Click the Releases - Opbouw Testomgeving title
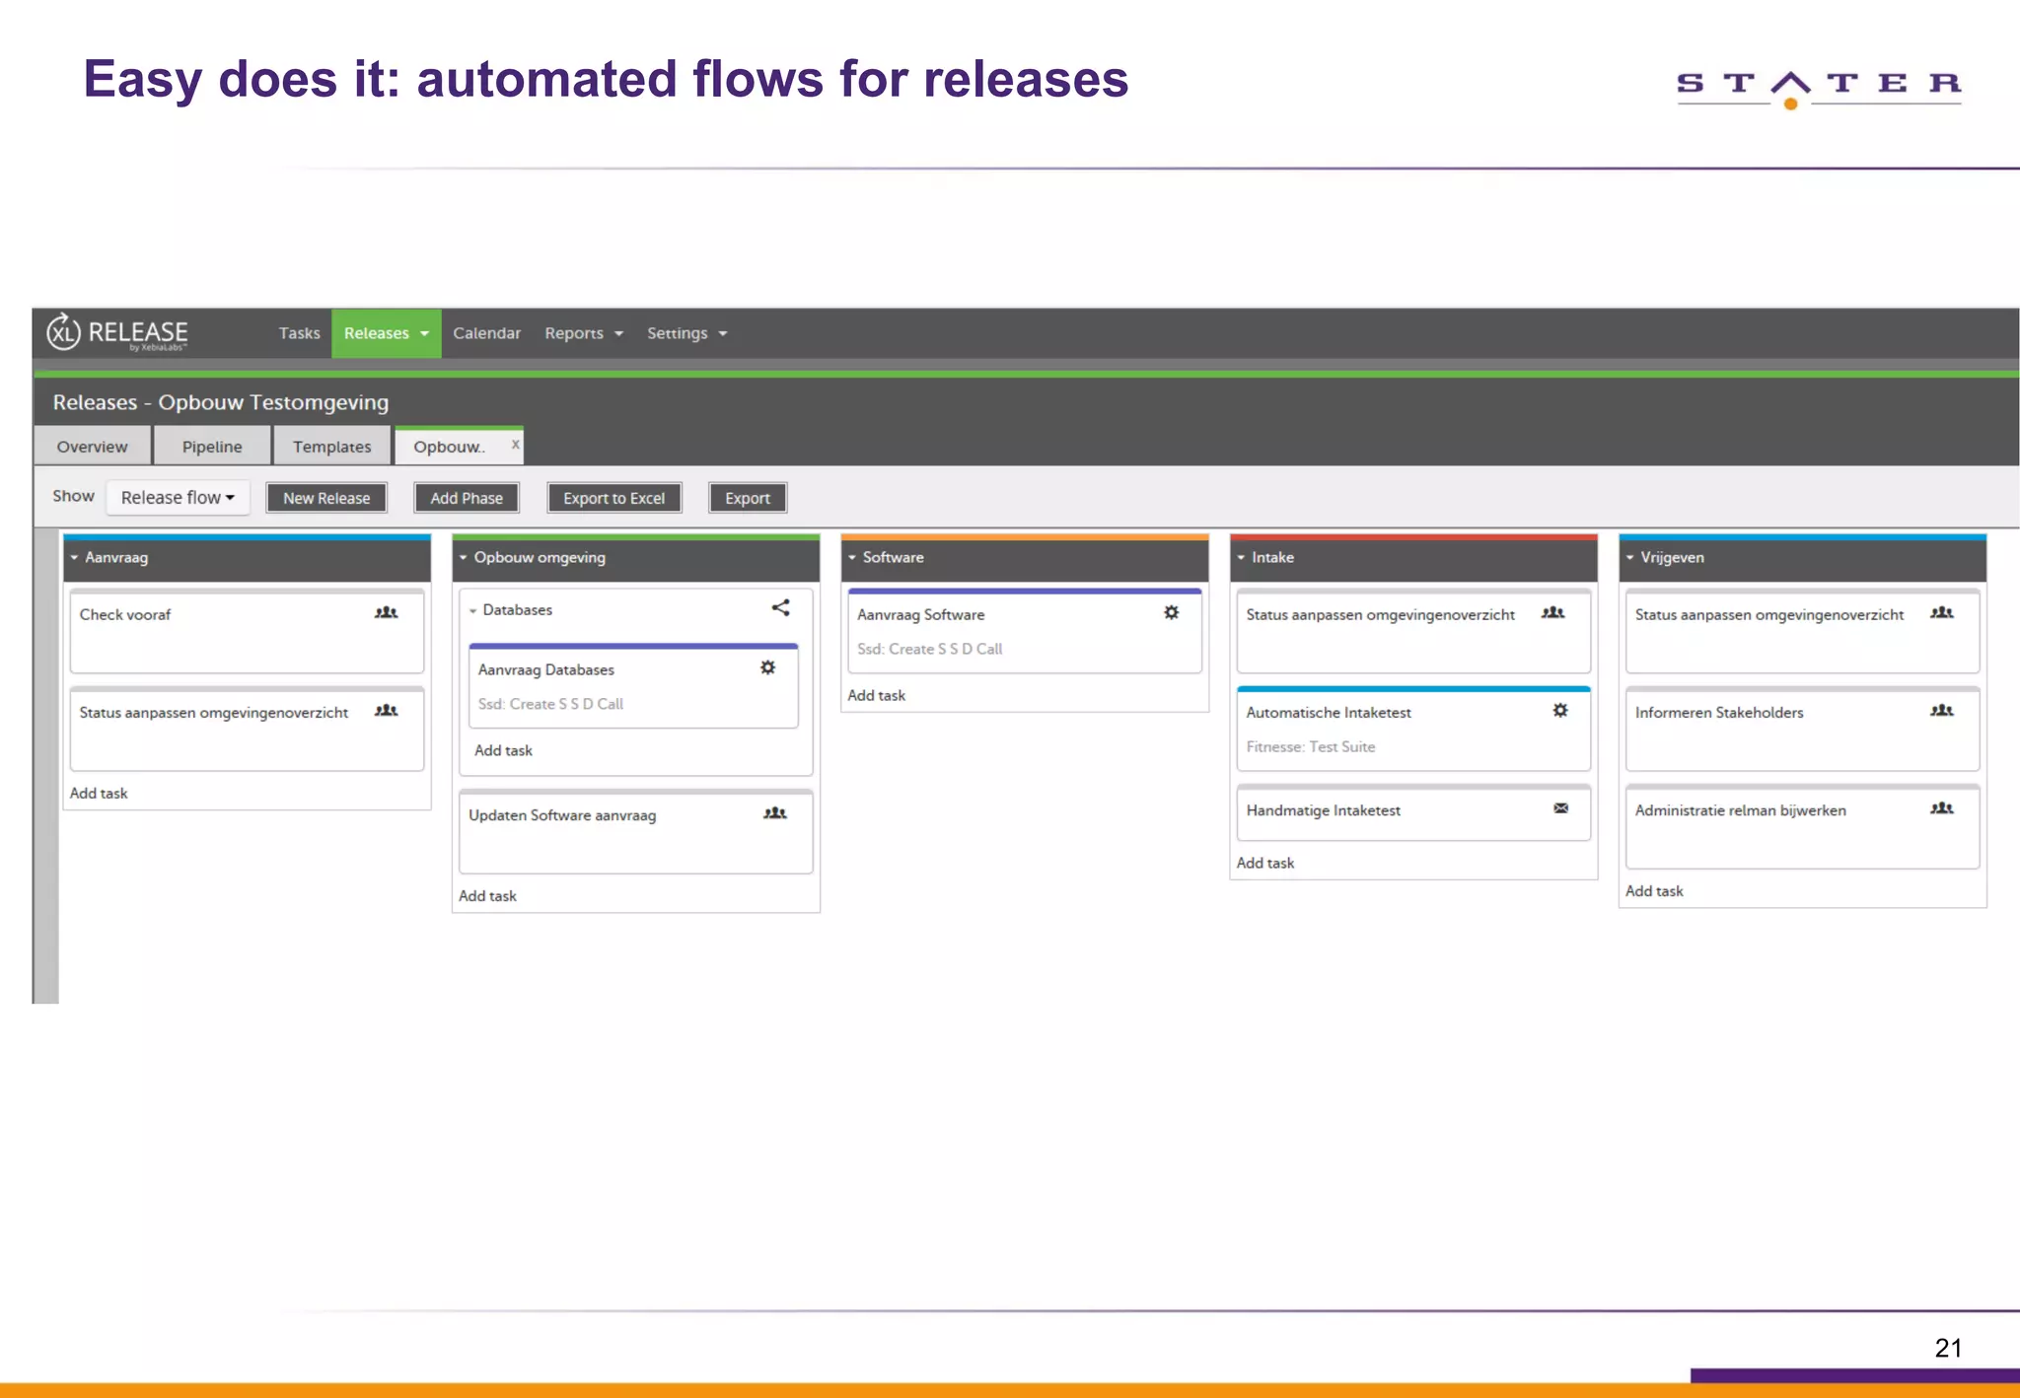 (x=221, y=402)
